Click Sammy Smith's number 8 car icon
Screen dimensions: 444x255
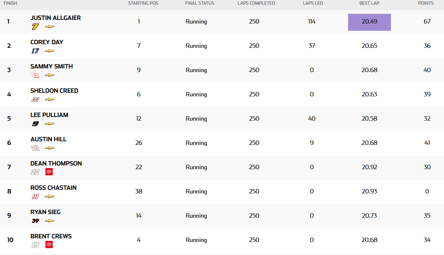(35, 75)
